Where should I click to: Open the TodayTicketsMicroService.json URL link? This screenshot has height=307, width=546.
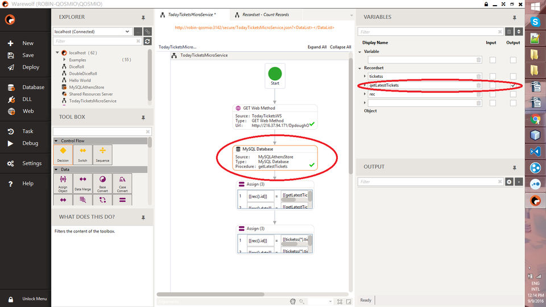click(255, 27)
